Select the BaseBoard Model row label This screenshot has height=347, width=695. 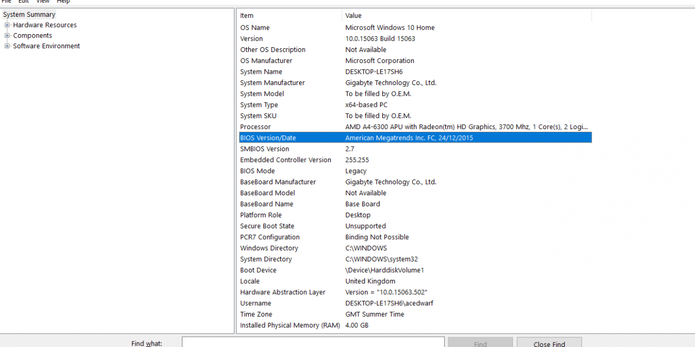pyautogui.click(x=268, y=193)
